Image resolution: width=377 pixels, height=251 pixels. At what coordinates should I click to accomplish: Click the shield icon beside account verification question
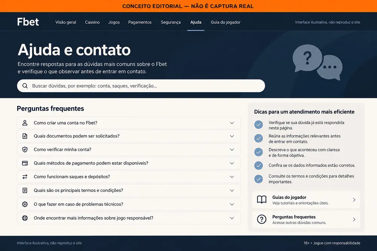point(25,149)
